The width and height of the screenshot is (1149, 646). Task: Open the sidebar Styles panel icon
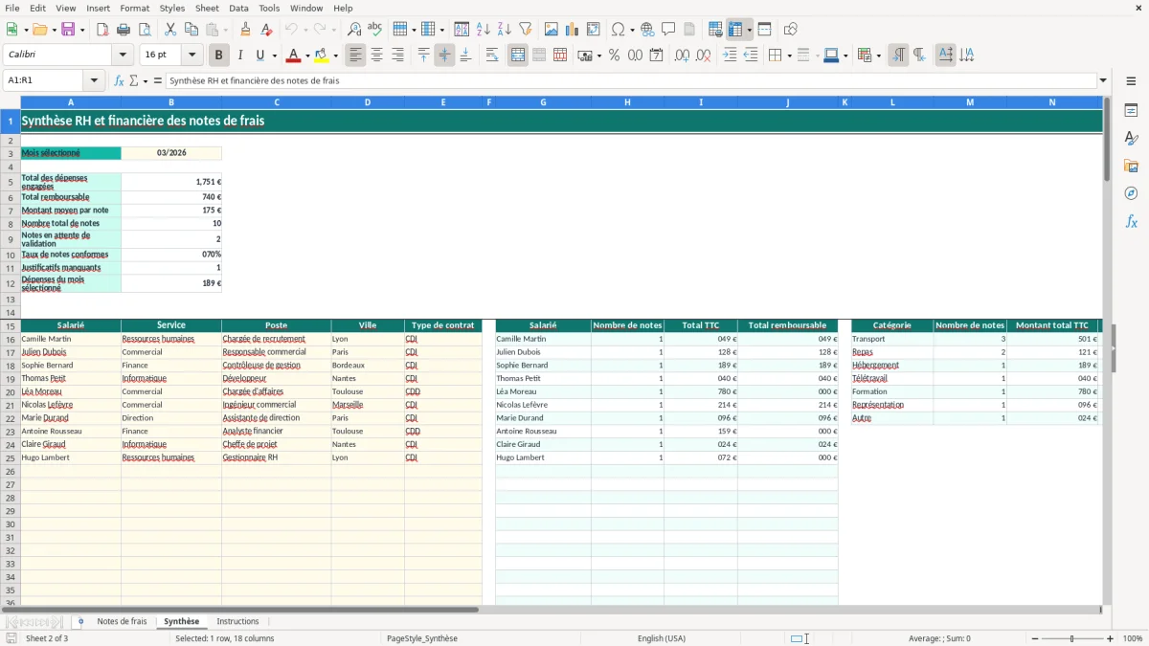pyautogui.click(x=1131, y=139)
